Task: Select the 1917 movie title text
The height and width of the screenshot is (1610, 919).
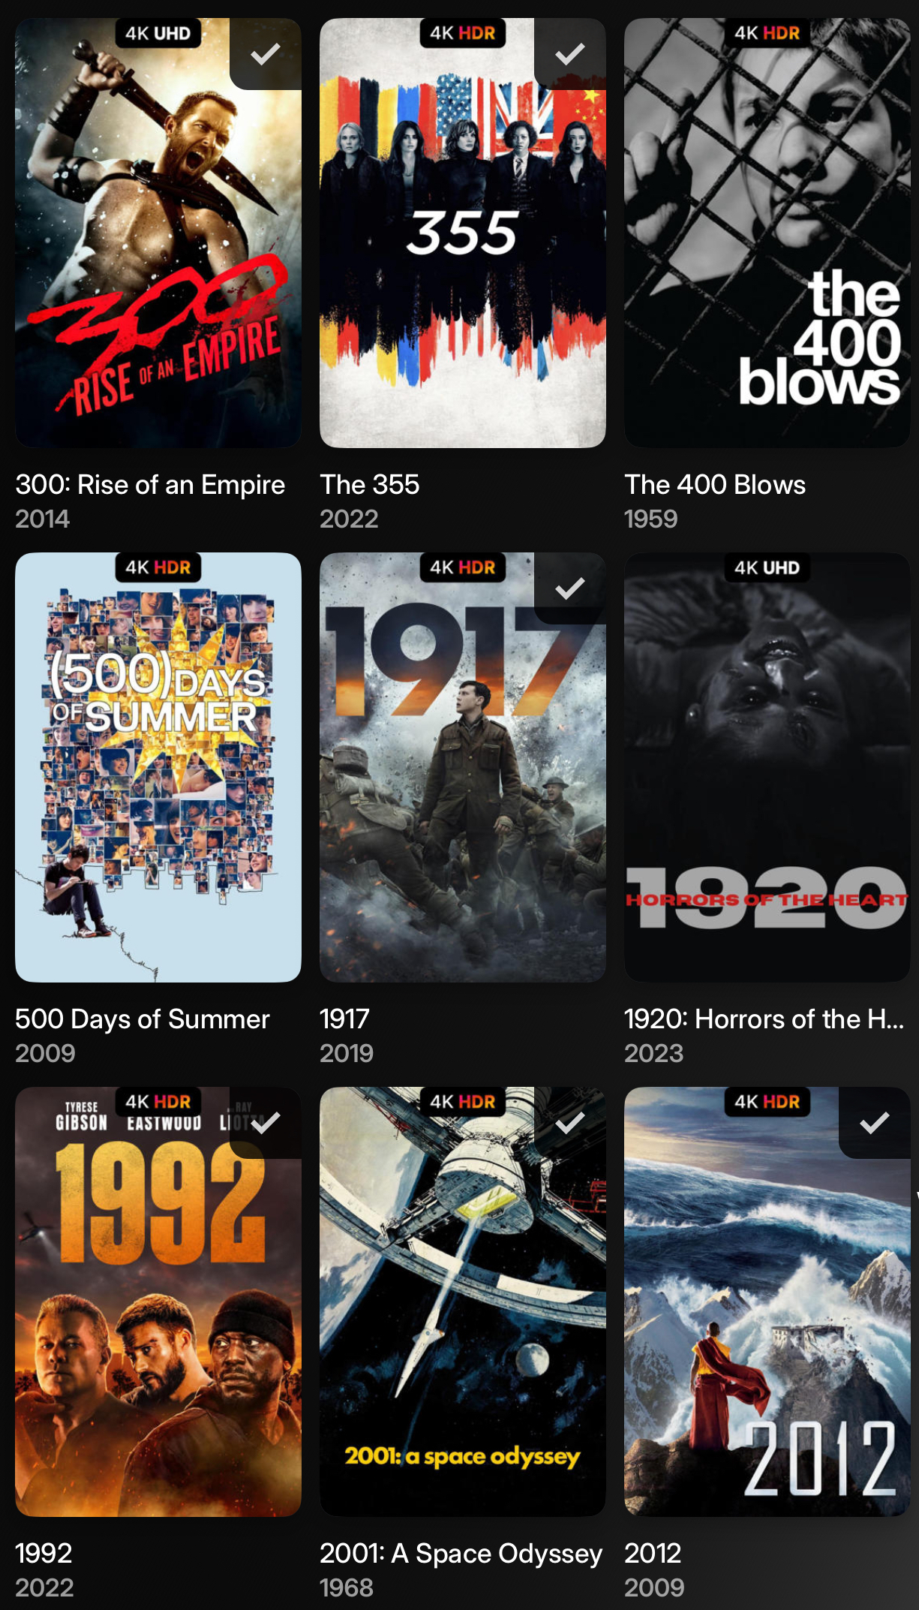Action: point(344,1019)
